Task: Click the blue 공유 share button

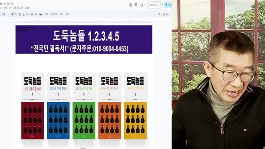Action: [x=168, y=5]
